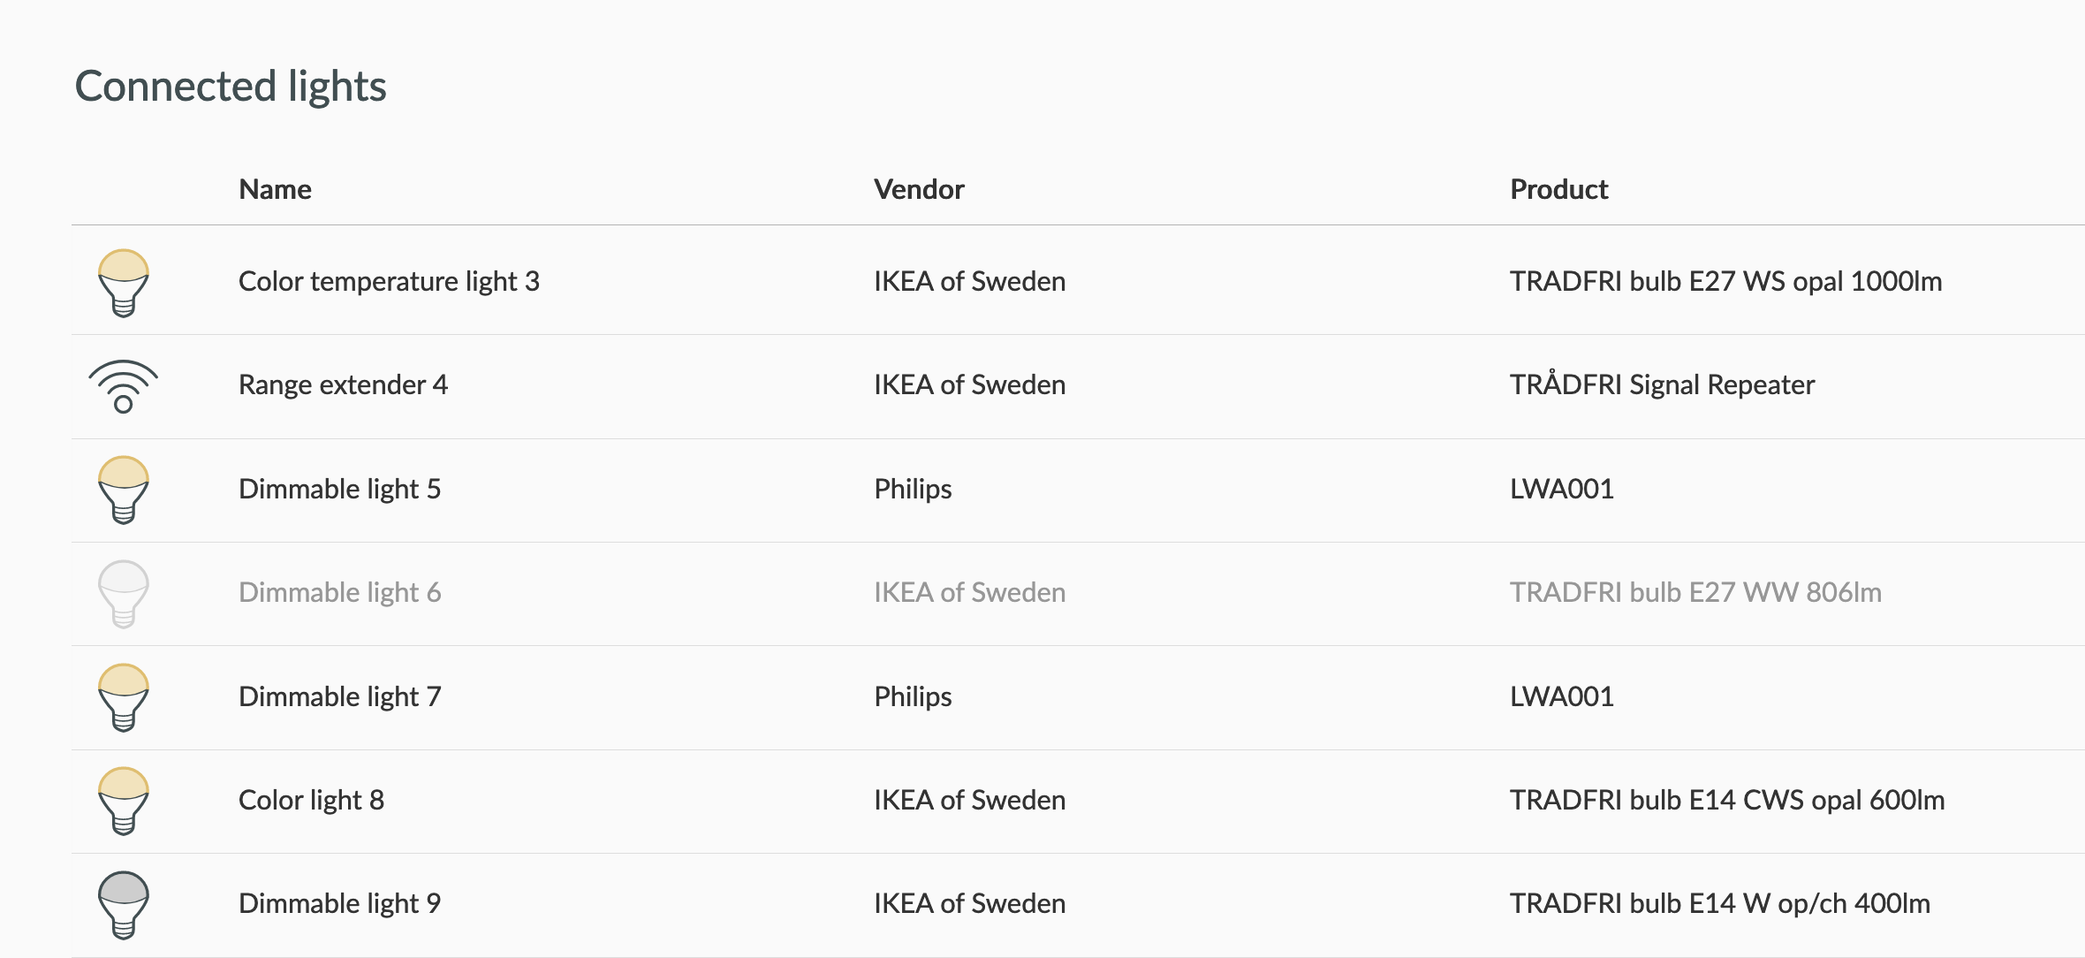Open the Dimmable light 7 entry
2085x958 pixels.
click(x=339, y=696)
